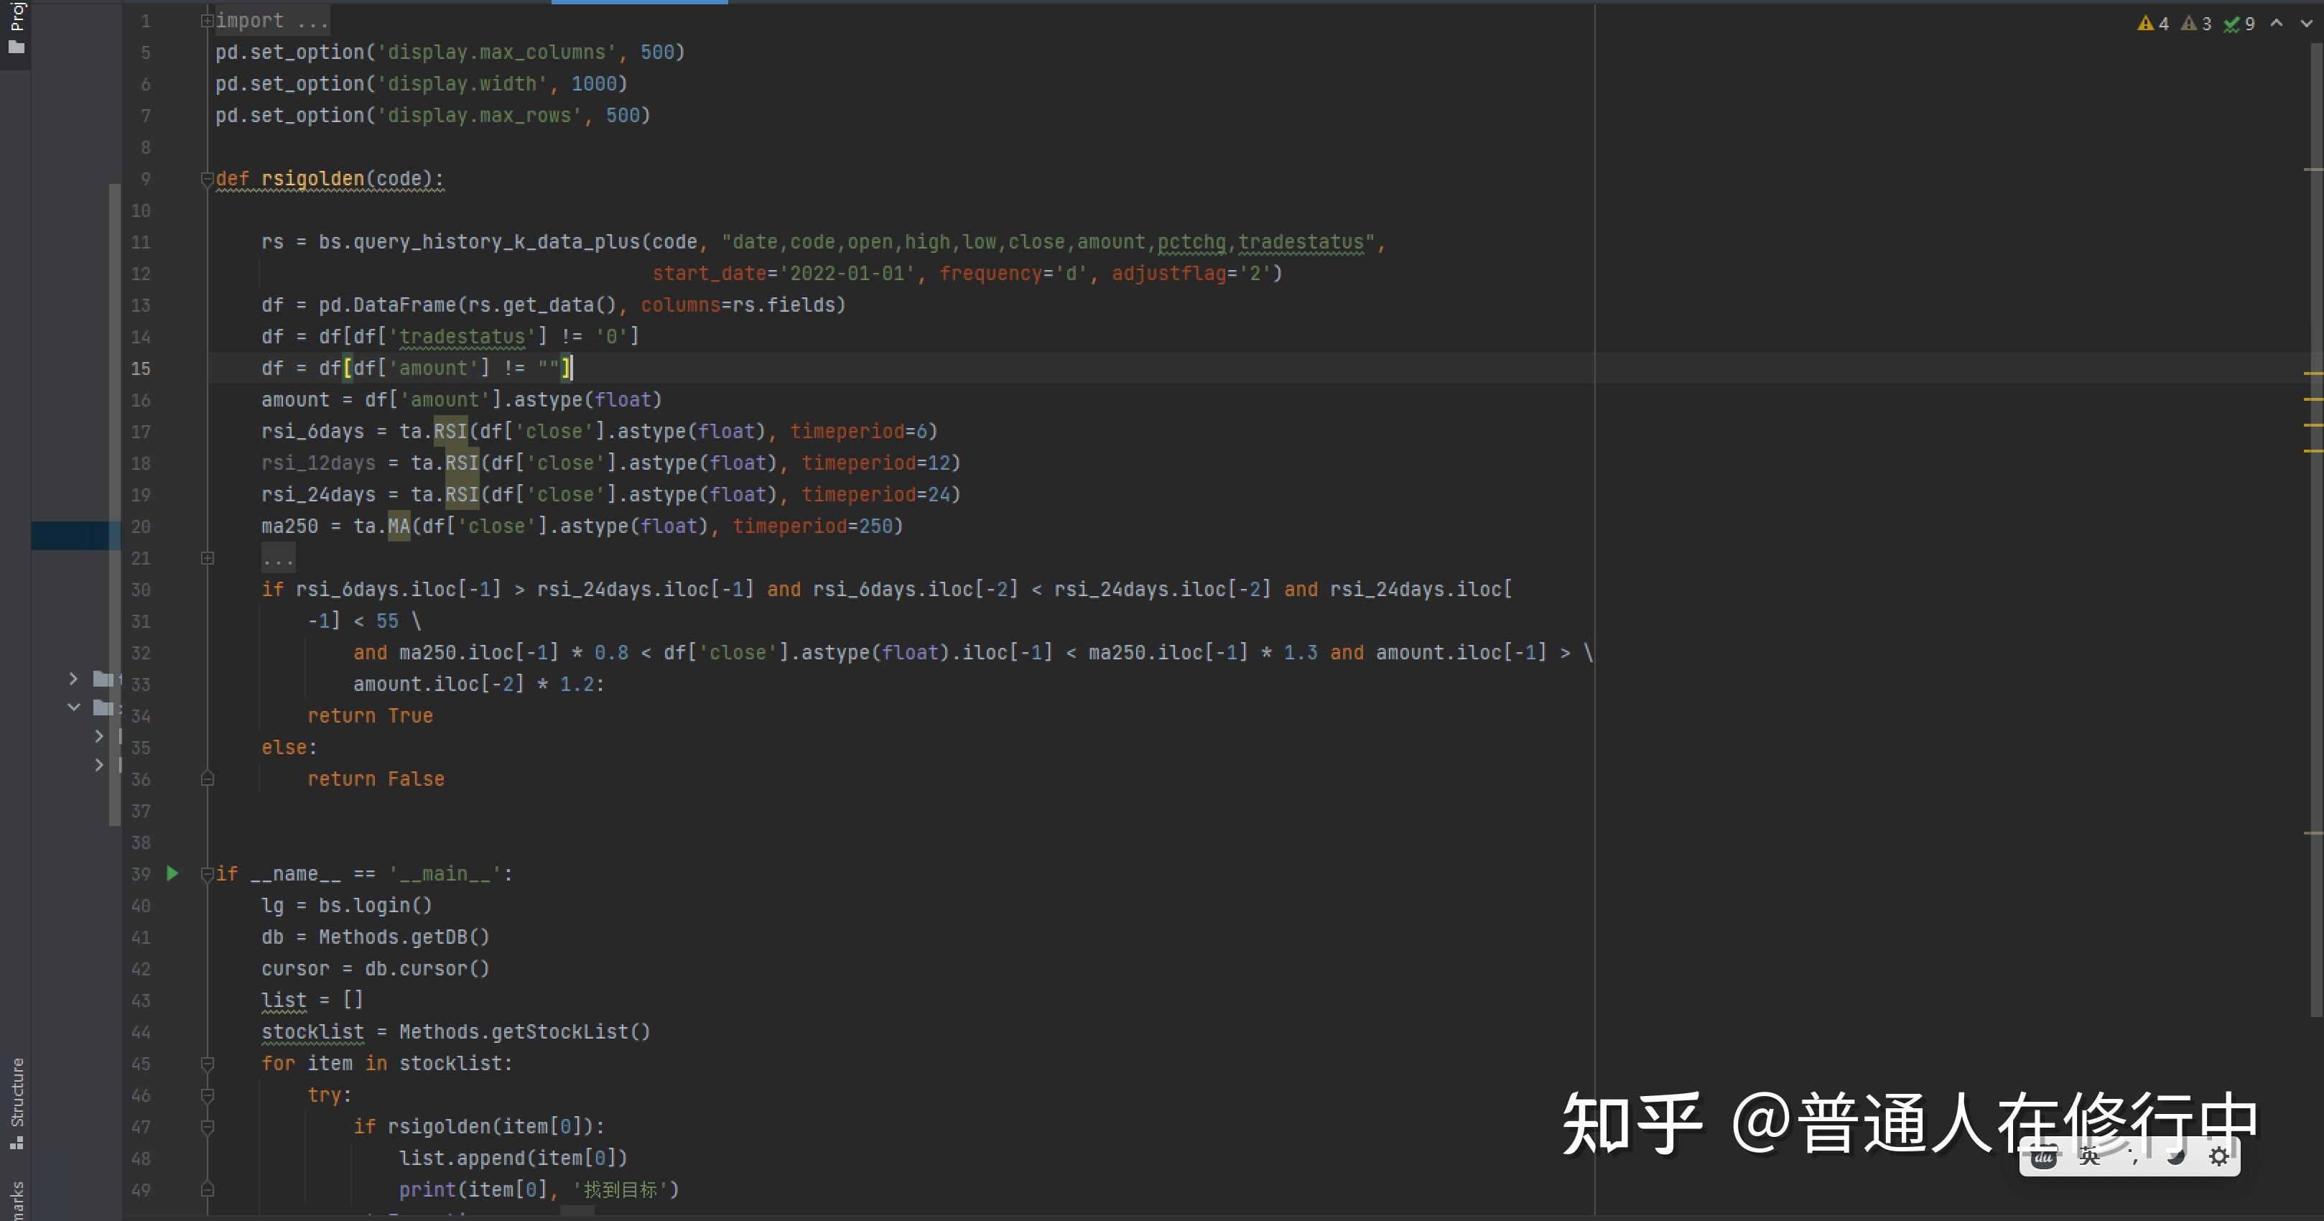Click the number 55 on line 31
The image size is (2324, 1221).
click(x=387, y=621)
